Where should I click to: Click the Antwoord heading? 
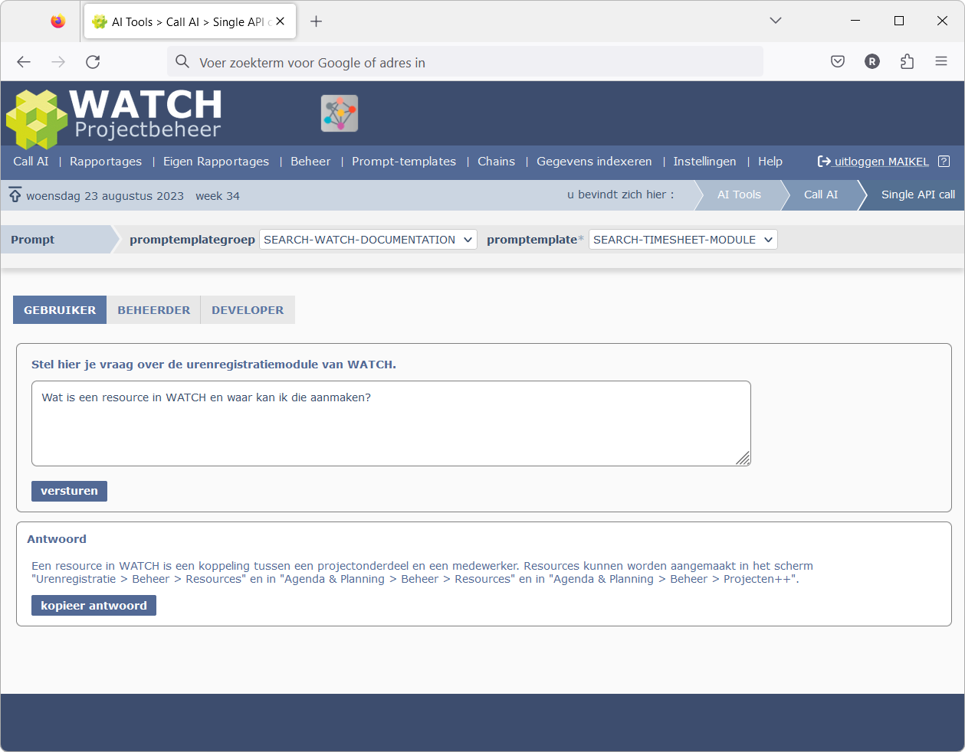[x=57, y=539]
